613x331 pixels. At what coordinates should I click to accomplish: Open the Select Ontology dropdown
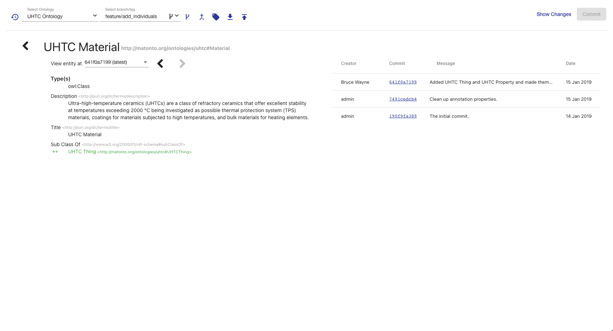(60, 16)
